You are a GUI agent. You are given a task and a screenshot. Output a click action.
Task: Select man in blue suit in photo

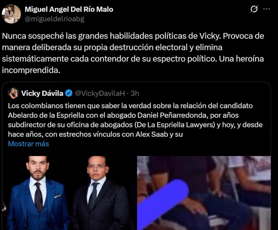38,194
